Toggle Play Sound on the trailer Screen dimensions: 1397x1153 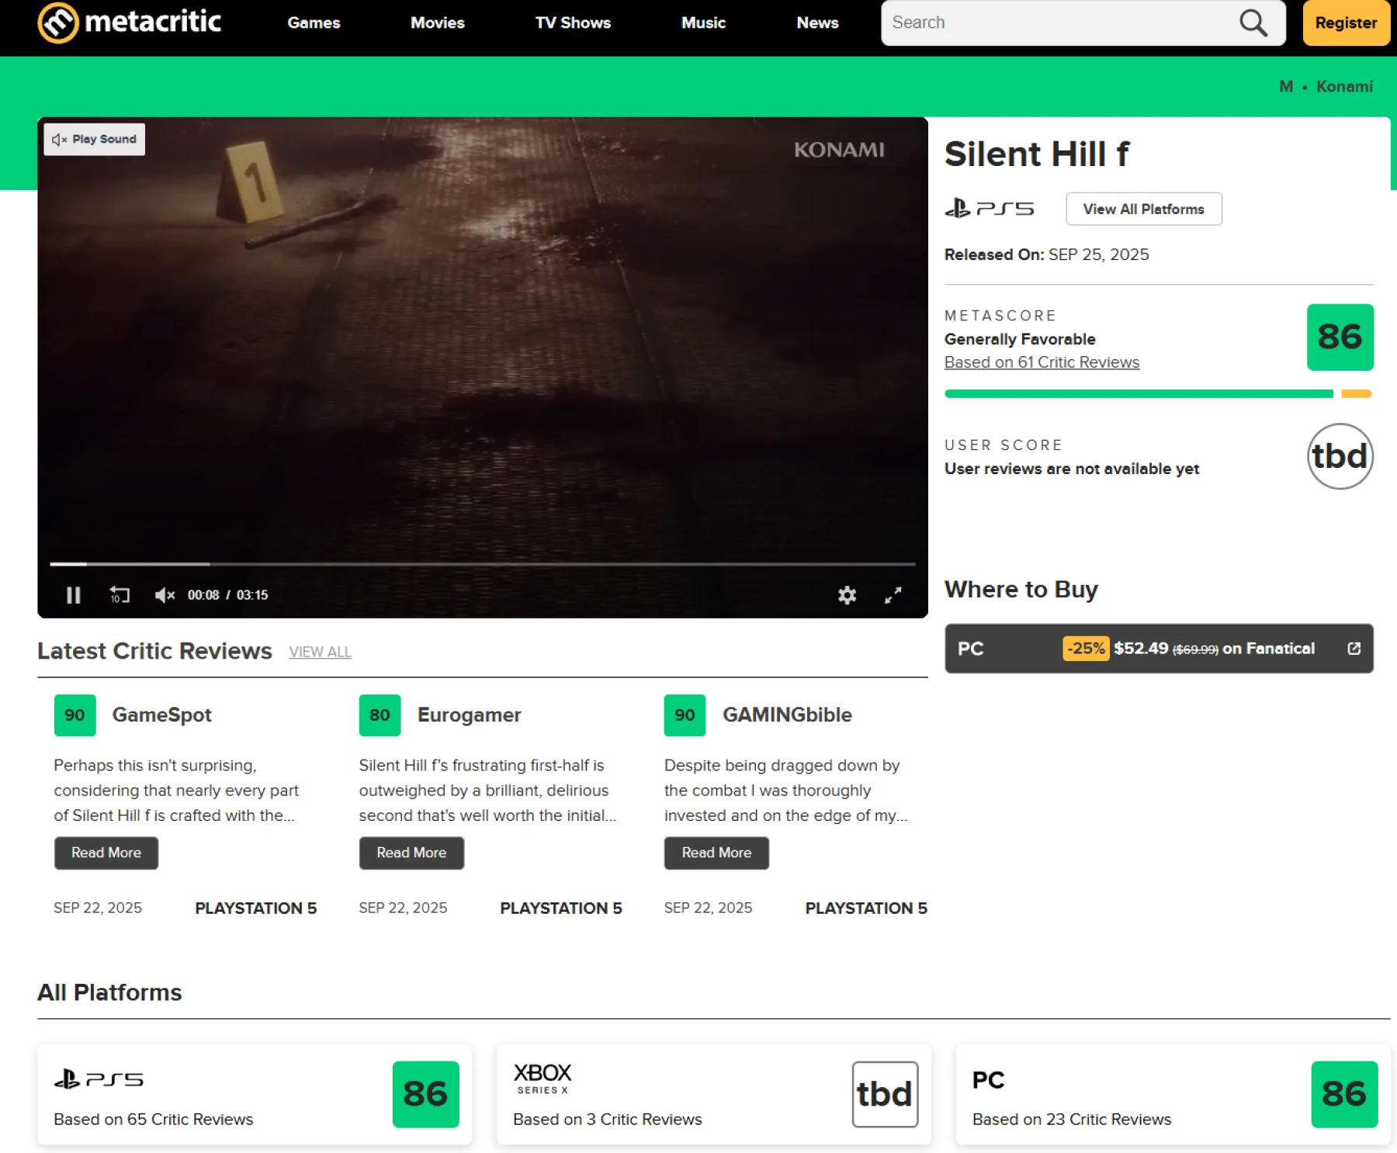point(95,140)
